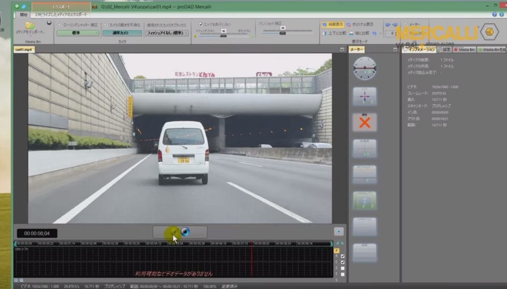Viewport: 507px width, 289px height.
Task: Click the bottom meter panel in メーター column
Action: [x=365, y=252]
